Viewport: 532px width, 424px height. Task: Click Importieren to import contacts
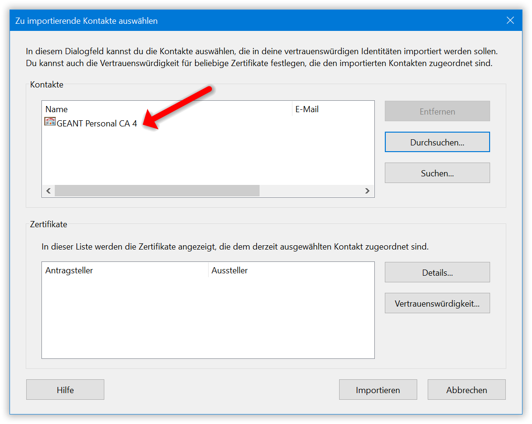(x=378, y=390)
